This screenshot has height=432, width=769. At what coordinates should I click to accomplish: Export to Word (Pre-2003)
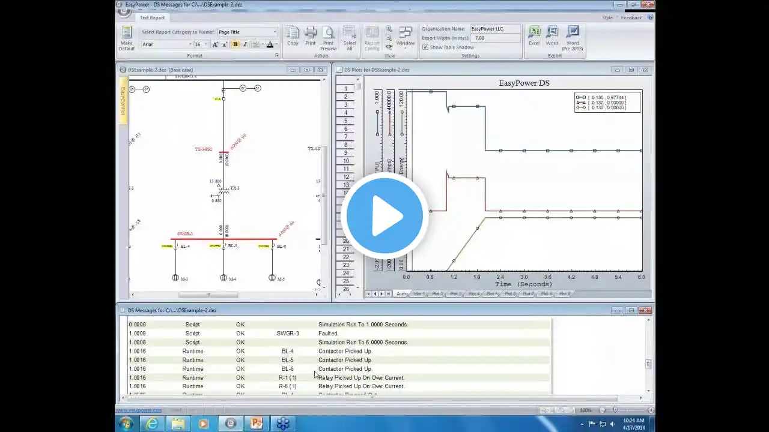572,38
